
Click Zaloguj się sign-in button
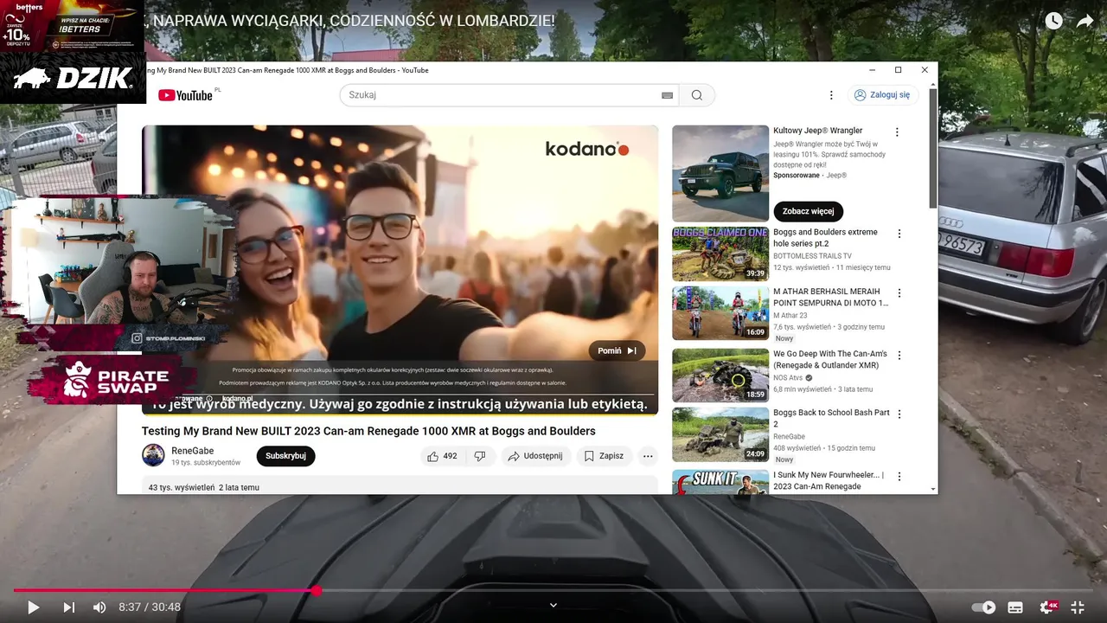[x=882, y=95]
